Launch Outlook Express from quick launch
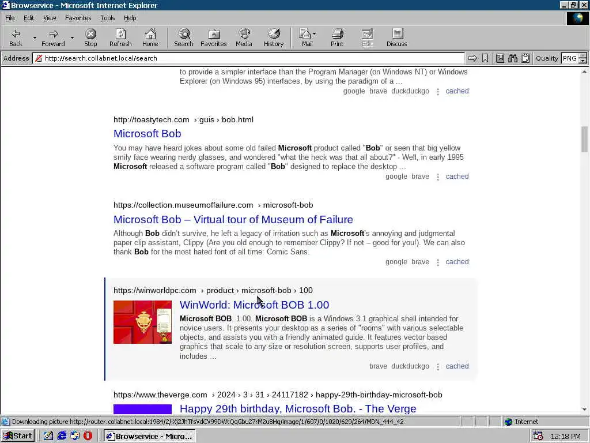This screenshot has width=590, height=443. (x=75, y=436)
